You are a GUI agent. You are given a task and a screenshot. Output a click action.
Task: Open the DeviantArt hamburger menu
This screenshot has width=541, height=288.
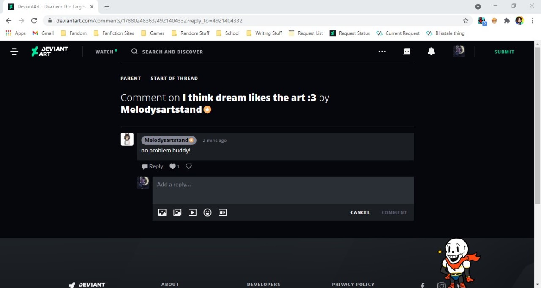click(x=14, y=52)
